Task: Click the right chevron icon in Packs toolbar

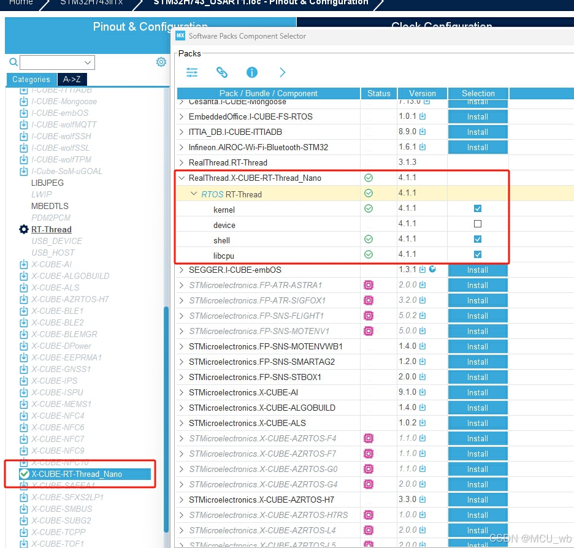Action: [282, 72]
